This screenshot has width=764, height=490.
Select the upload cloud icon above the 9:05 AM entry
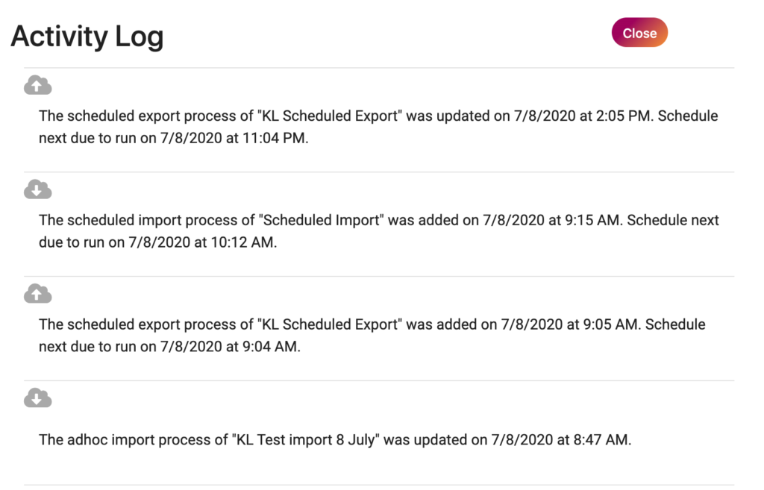point(37,293)
